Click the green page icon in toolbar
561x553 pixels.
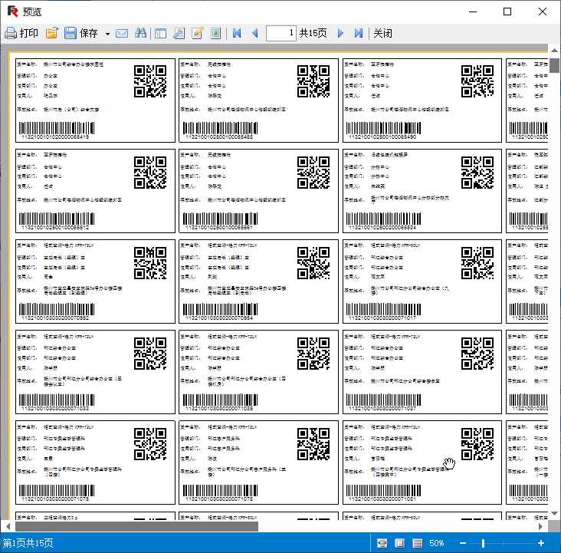point(216,33)
